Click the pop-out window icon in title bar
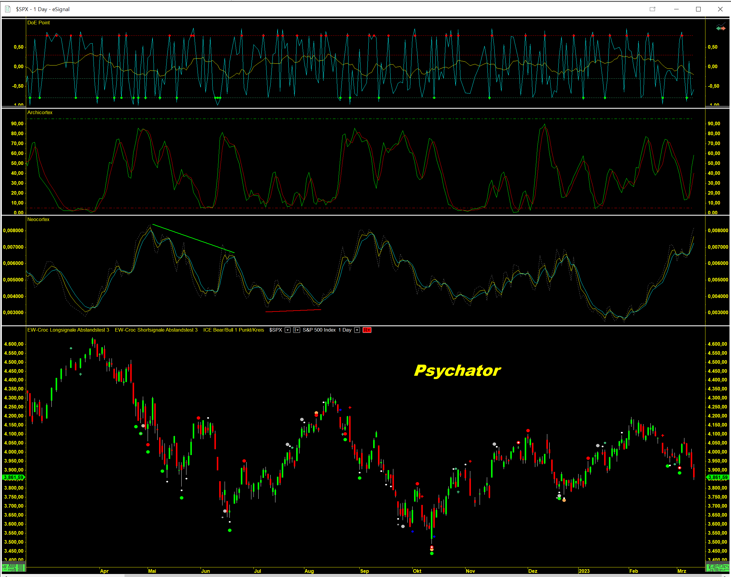The width and height of the screenshot is (731, 577). [652, 9]
